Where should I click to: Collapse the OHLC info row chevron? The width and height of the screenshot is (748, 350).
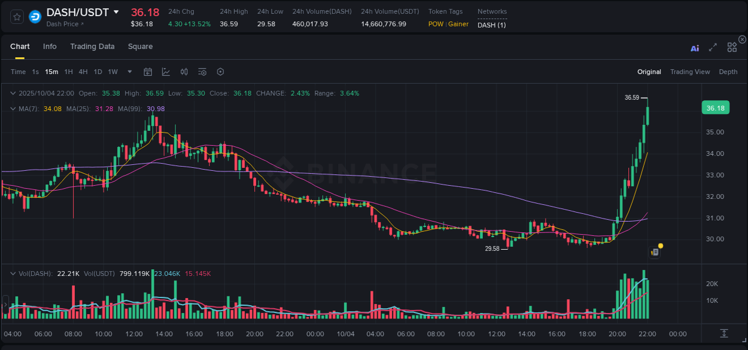click(x=13, y=93)
